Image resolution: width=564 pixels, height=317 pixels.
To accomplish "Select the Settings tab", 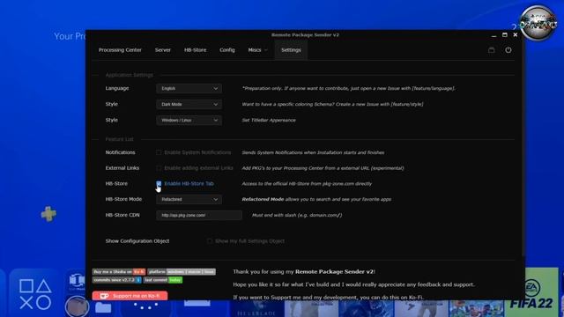I will tap(291, 50).
